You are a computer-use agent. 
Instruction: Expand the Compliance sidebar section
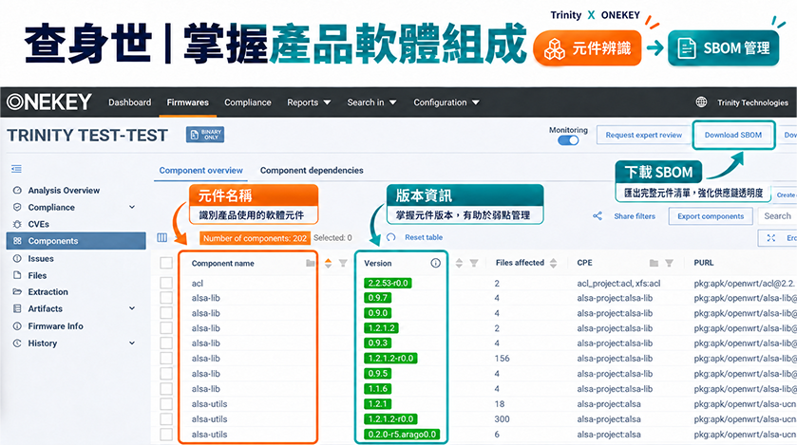point(132,207)
